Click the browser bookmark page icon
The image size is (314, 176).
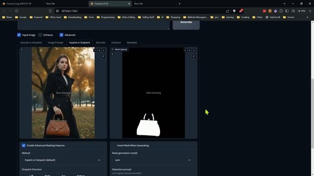tap(50, 11)
